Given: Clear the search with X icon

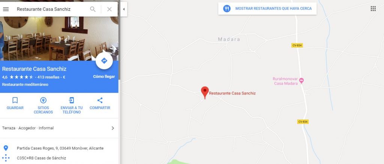Looking at the screenshot, I should 109,9.
